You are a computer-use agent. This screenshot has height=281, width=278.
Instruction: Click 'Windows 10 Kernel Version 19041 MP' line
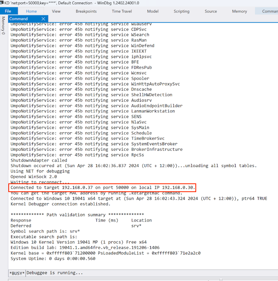pyautogui.click(x=79, y=242)
